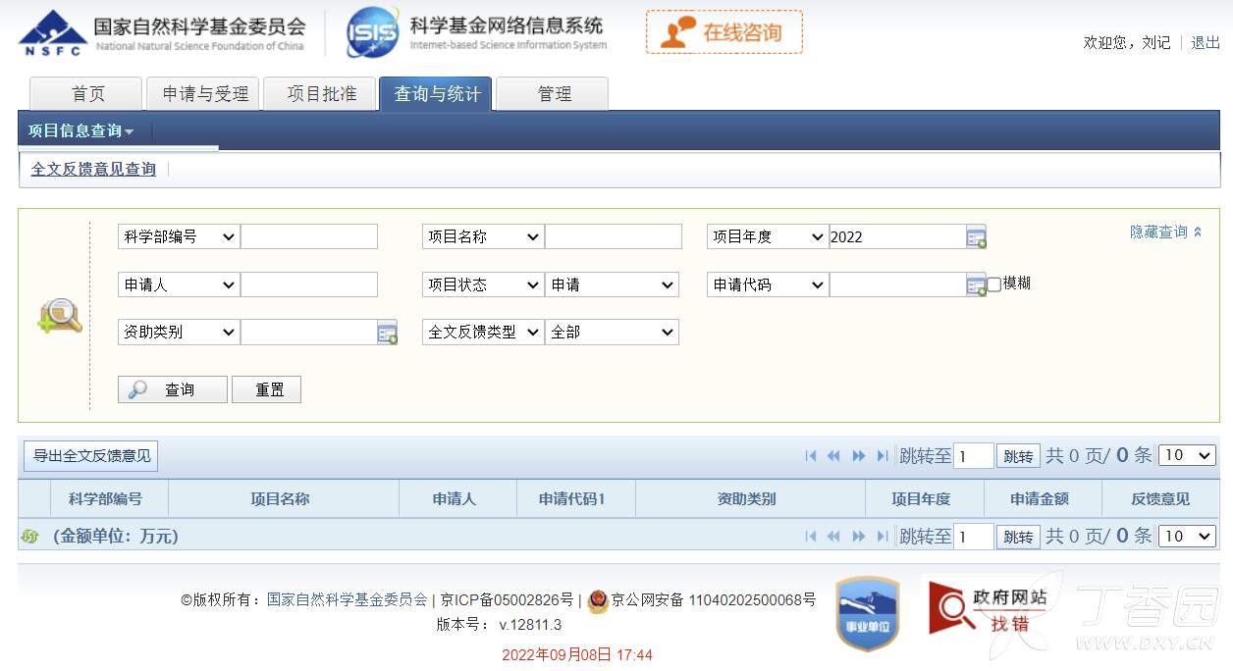Switch to the 申请与受理 tab
The image size is (1233, 671).
click(x=205, y=94)
